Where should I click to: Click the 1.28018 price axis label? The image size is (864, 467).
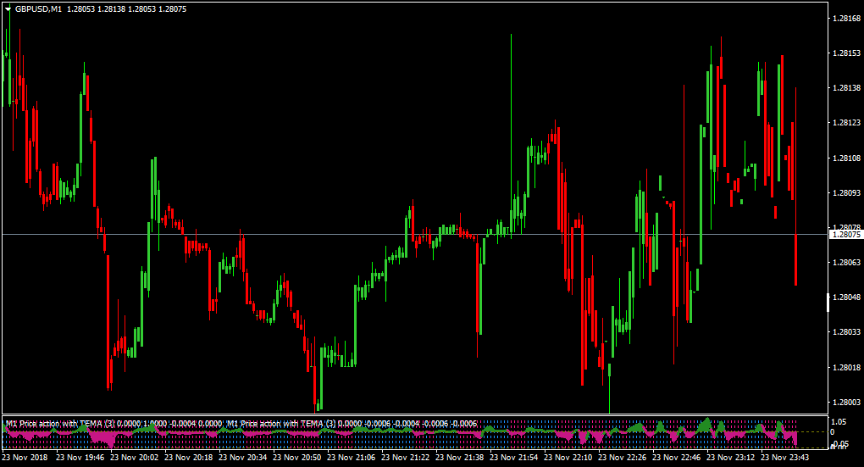click(846, 367)
